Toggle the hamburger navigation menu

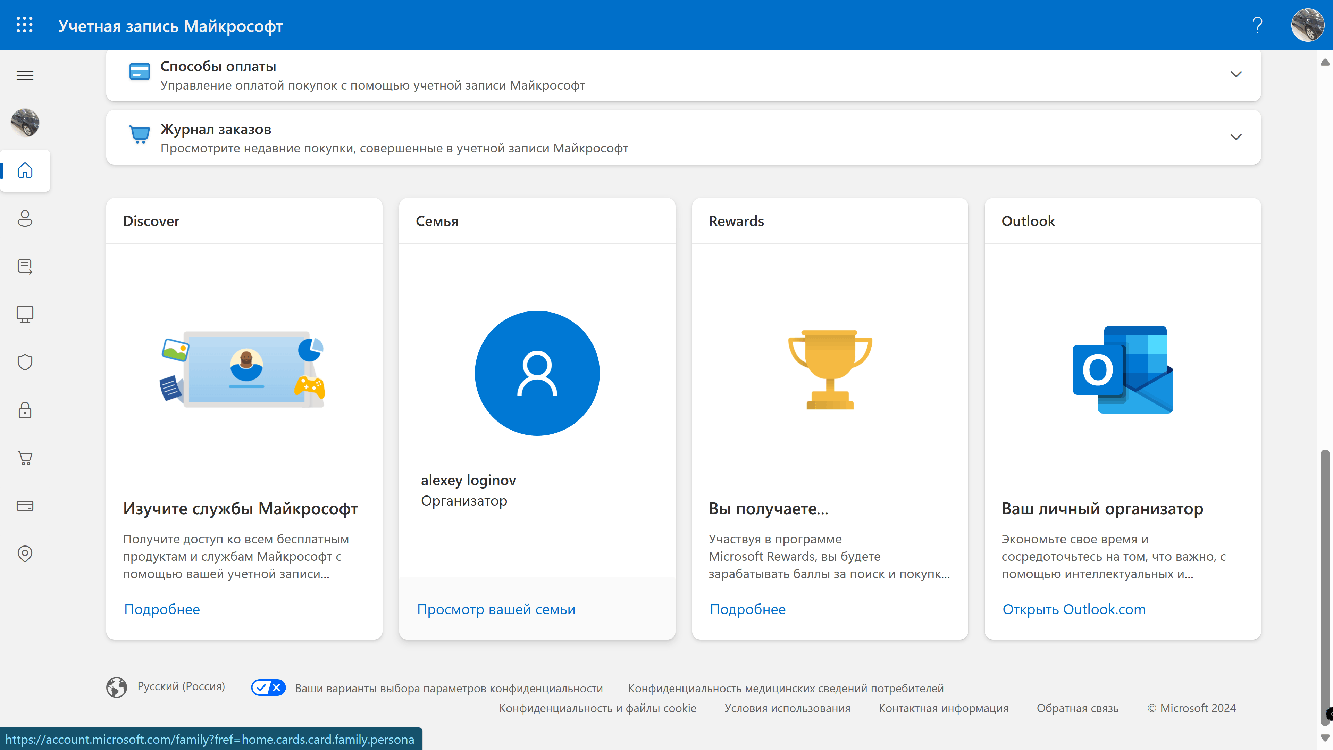(25, 76)
